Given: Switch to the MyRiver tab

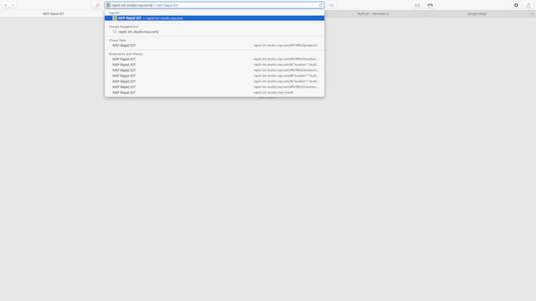Looking at the screenshot, I should 373,14.
